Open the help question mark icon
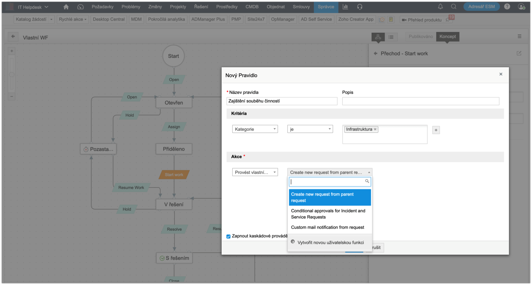 [x=507, y=7]
